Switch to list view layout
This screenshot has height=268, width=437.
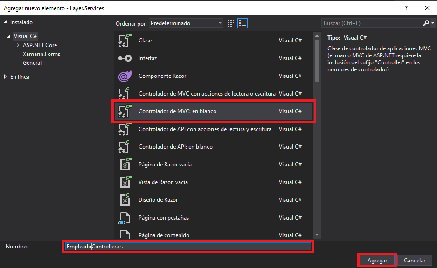243,23
